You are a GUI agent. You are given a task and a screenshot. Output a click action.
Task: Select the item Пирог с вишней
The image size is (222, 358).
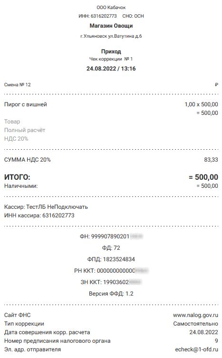tap(26, 104)
